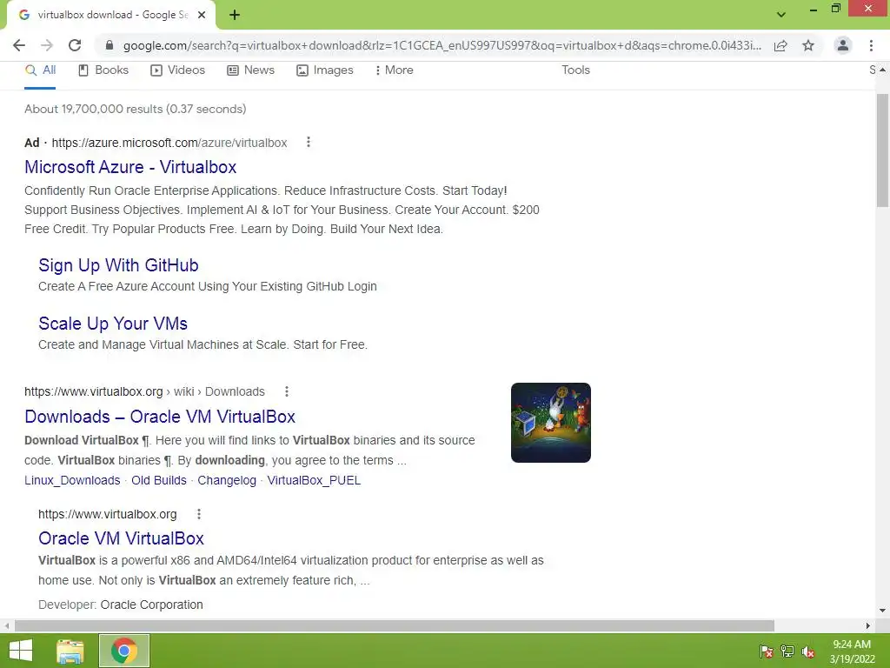Viewport: 890px width, 668px height.
Task: Open the Windows Start button
Action: 21,651
